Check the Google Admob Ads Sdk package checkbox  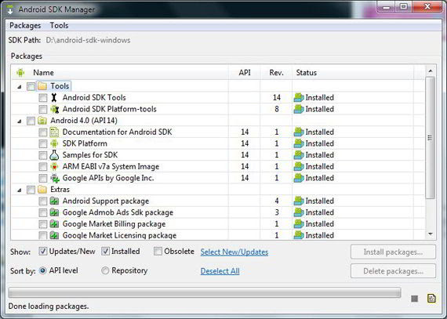click(43, 212)
